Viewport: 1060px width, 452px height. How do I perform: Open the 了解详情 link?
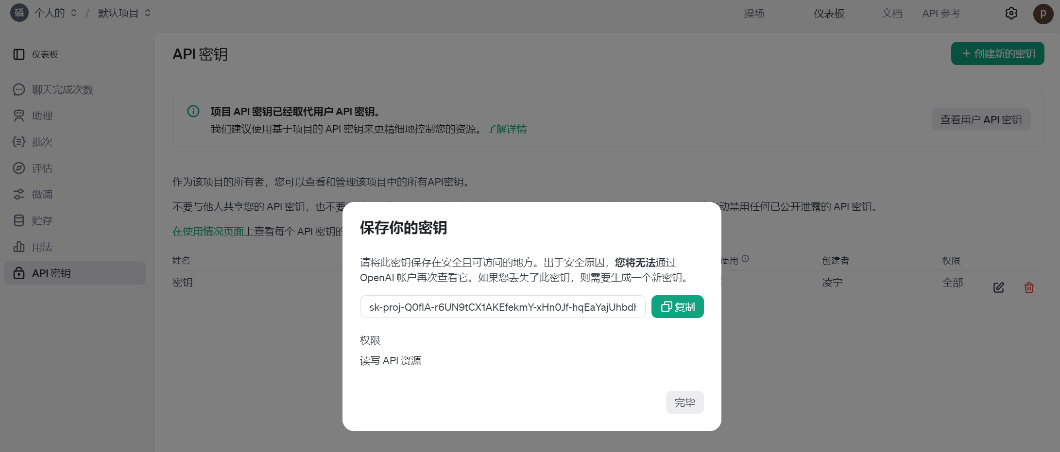pyautogui.click(x=507, y=129)
